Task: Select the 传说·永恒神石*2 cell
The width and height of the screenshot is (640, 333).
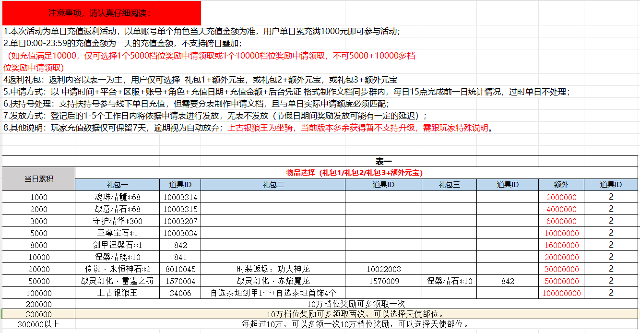Action: [x=118, y=269]
